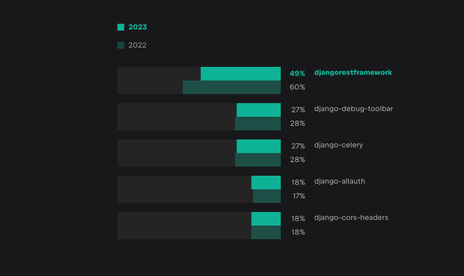Image resolution: width=464 pixels, height=276 pixels.
Task: Click the 60% value for djangorestframework
Action: click(298, 87)
